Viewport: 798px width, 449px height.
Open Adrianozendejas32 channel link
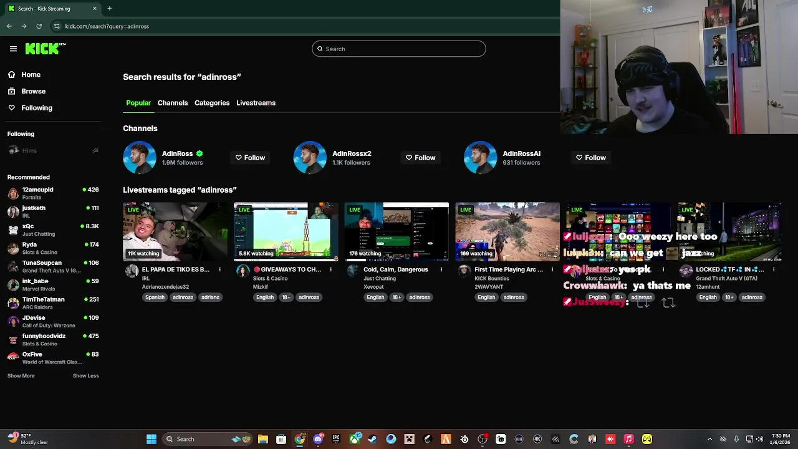[x=165, y=287]
